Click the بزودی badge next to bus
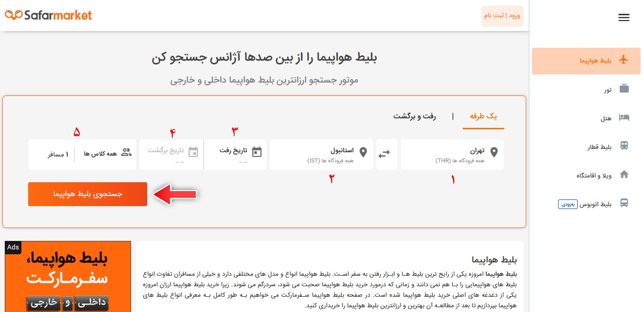643x312 pixels. pos(568,204)
